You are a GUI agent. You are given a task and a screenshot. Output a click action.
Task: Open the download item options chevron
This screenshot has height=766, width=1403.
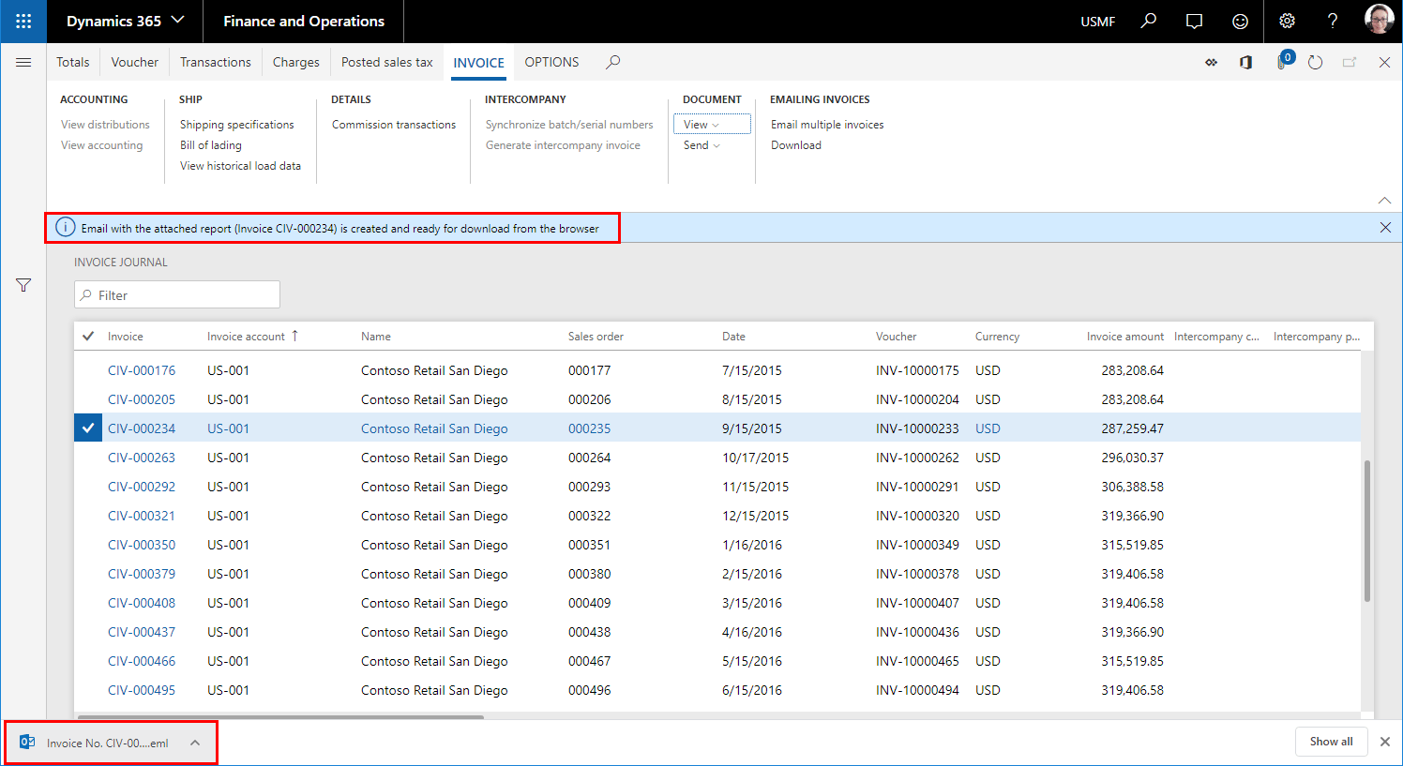[195, 743]
